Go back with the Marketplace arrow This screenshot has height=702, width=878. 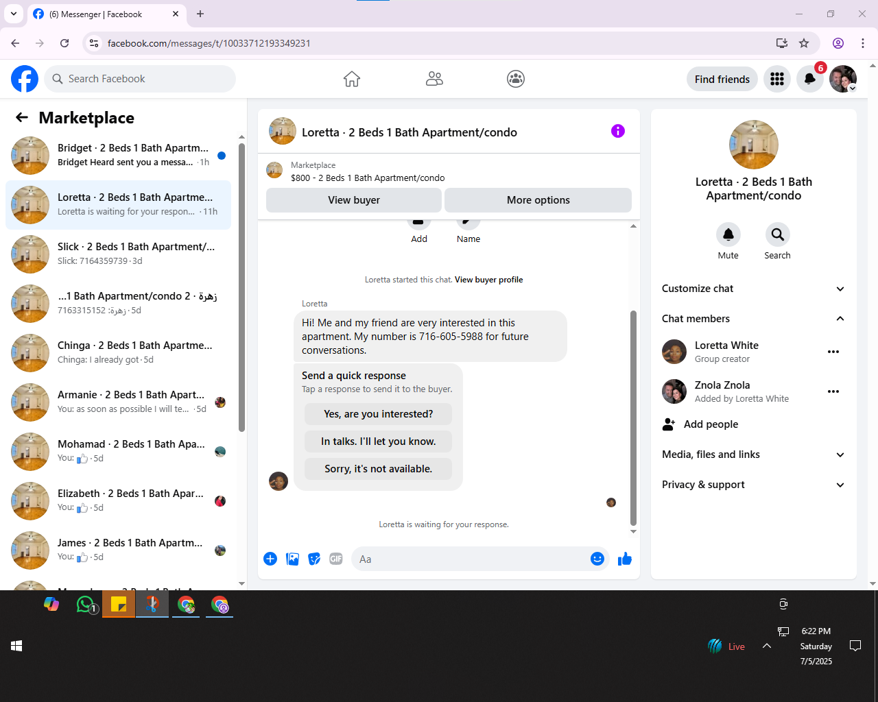click(x=22, y=117)
